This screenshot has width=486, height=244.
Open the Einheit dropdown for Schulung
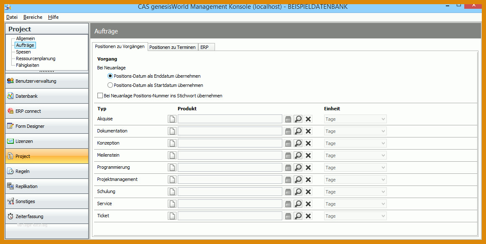click(355, 192)
